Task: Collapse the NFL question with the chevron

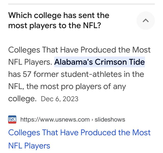Action: (146, 21)
